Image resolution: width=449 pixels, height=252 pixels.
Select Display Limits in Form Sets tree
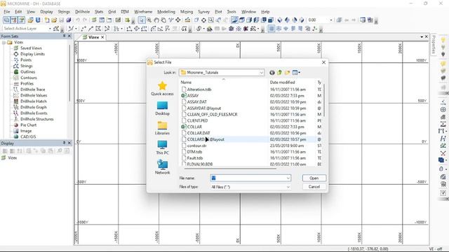pyautogui.click(x=32, y=54)
